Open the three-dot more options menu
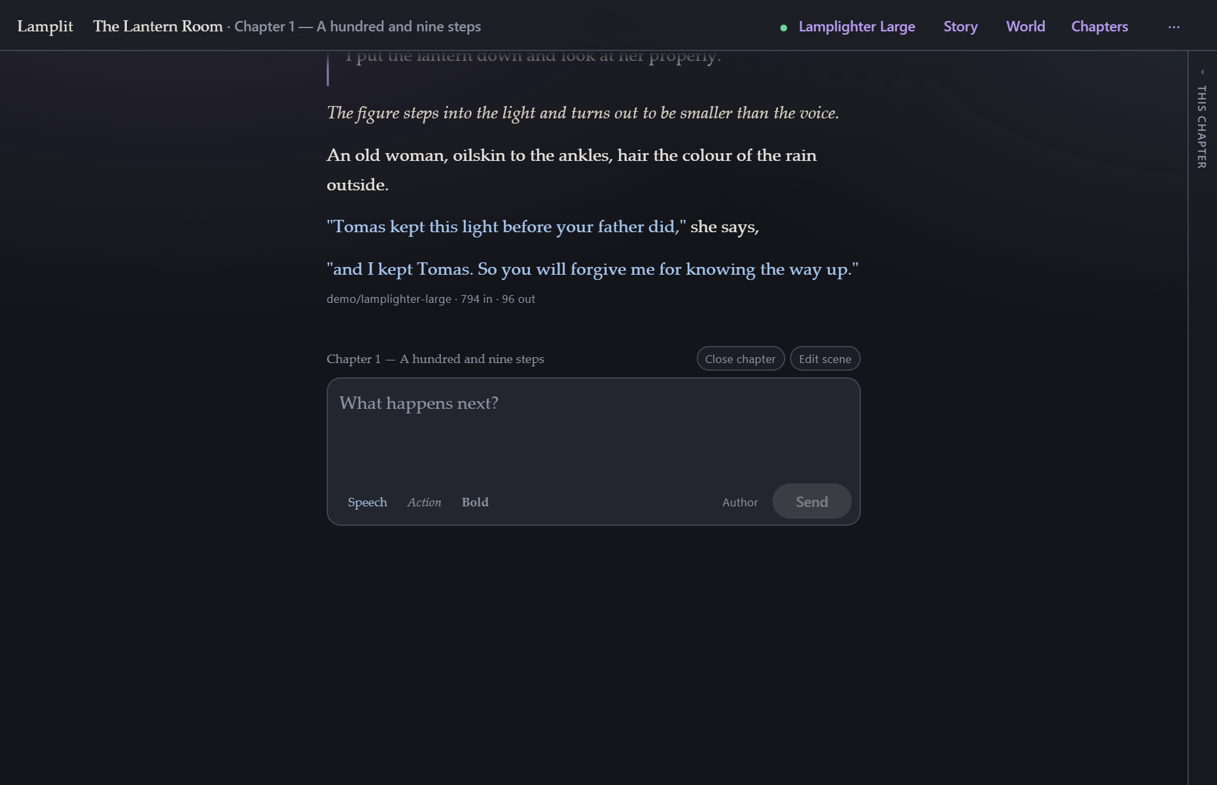Image resolution: width=1217 pixels, height=785 pixels. (1174, 27)
